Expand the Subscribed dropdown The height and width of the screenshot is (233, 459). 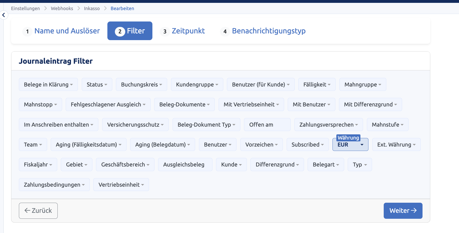pos(308,144)
